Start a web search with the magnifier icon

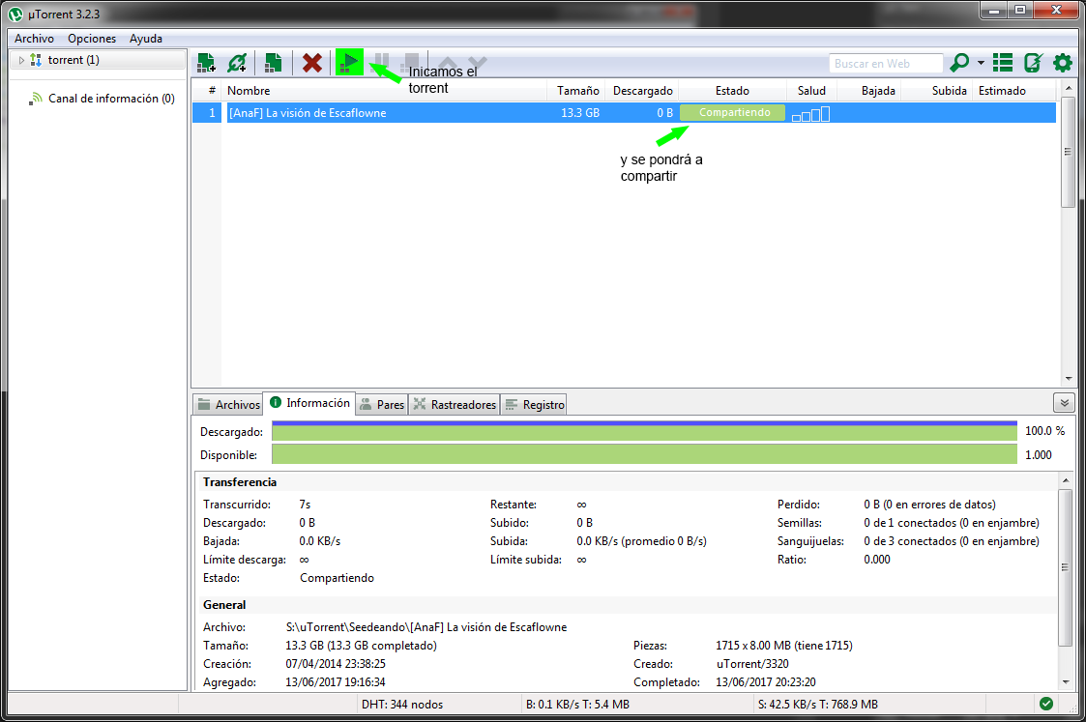point(959,62)
